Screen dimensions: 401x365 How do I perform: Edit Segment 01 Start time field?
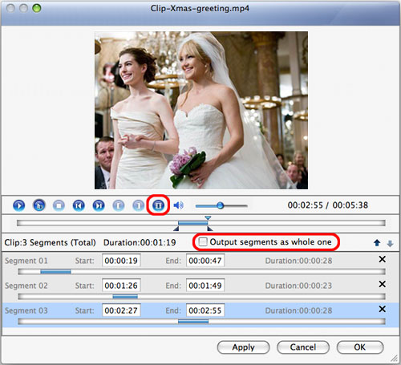[x=121, y=261]
